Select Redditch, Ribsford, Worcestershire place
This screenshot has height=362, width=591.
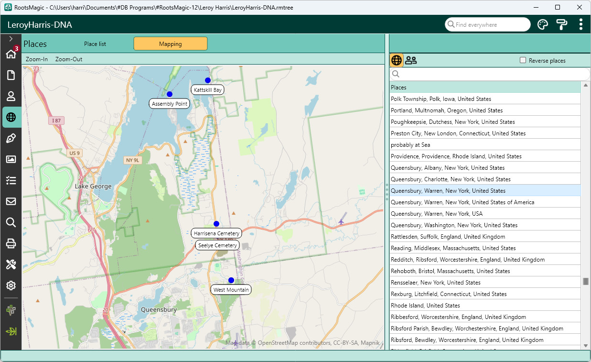[x=485, y=260]
